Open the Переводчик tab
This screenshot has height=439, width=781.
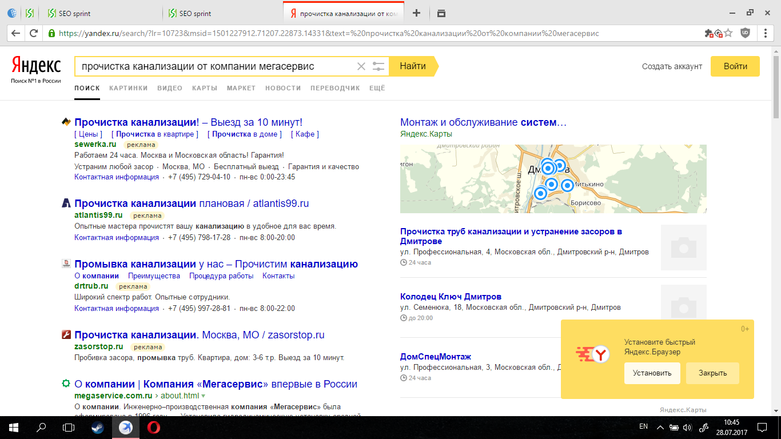pos(335,88)
